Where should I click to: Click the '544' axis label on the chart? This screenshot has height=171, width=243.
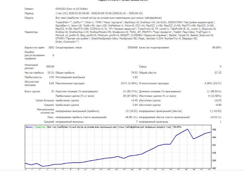[x=214, y=137]
